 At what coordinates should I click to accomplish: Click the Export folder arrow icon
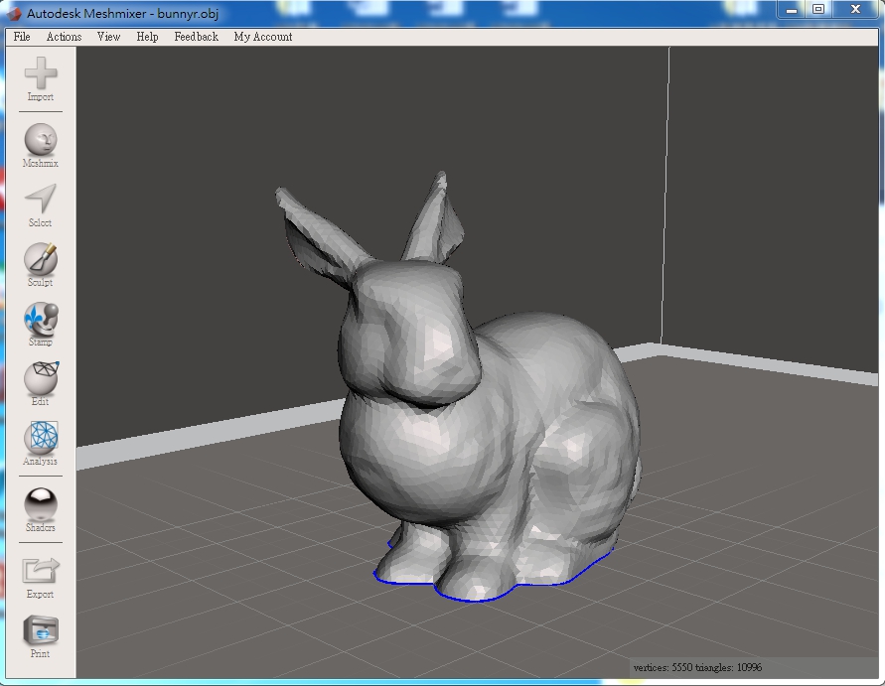41,571
